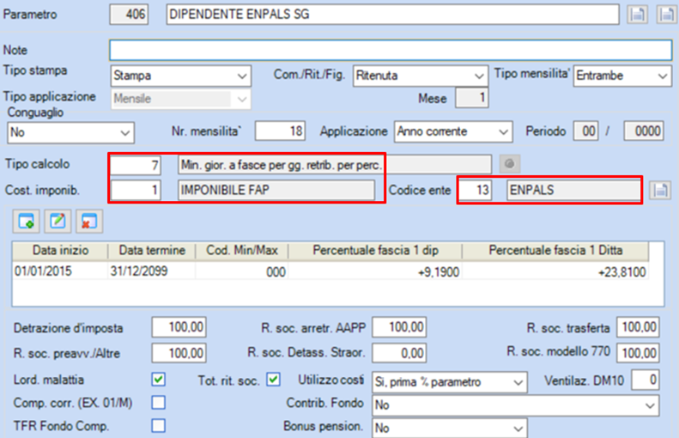679x438 pixels.
Task: Click the DIPENDENTE ENPALS SG description field
Action: click(393, 15)
